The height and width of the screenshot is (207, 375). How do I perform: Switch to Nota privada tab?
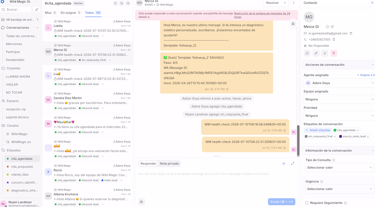click(169, 164)
